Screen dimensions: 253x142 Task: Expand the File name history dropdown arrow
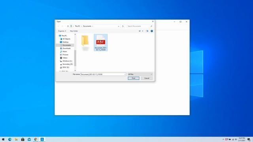click(x=125, y=75)
